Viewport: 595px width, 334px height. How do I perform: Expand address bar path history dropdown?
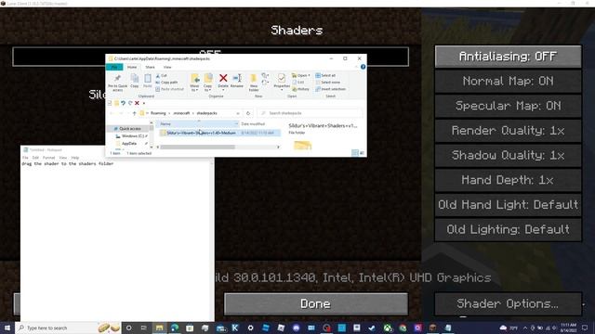(238, 113)
